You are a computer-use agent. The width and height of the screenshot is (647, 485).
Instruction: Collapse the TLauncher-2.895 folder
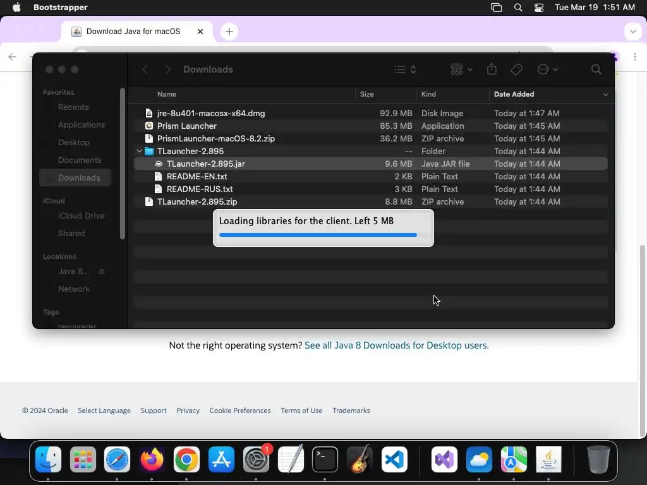139,152
